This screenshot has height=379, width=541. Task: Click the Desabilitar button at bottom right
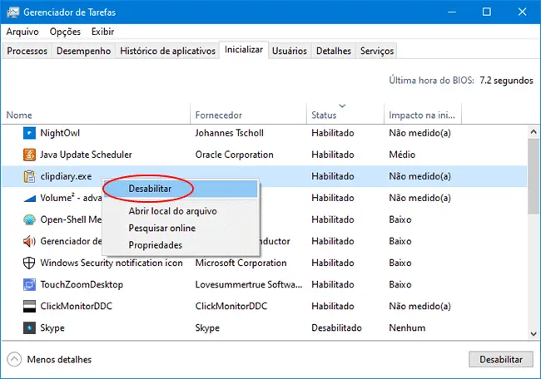[x=500, y=360]
